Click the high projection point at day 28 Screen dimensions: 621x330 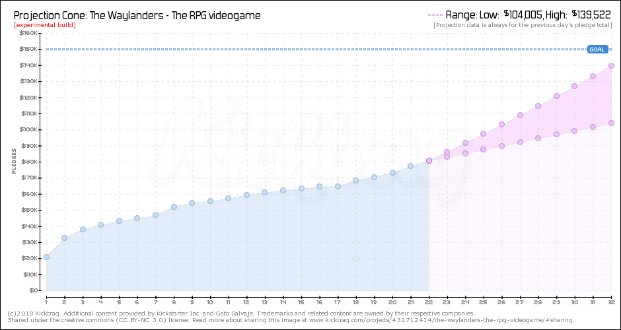pyautogui.click(x=538, y=106)
